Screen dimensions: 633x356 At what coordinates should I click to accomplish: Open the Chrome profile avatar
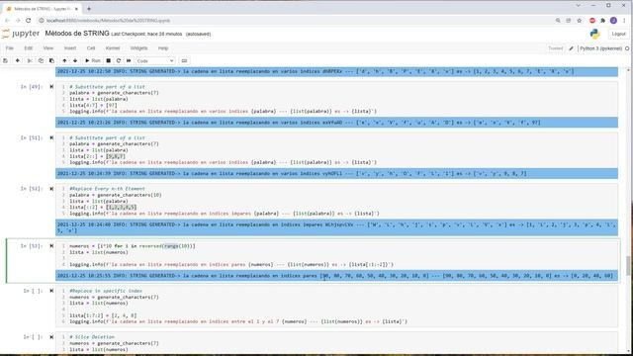coord(613,20)
